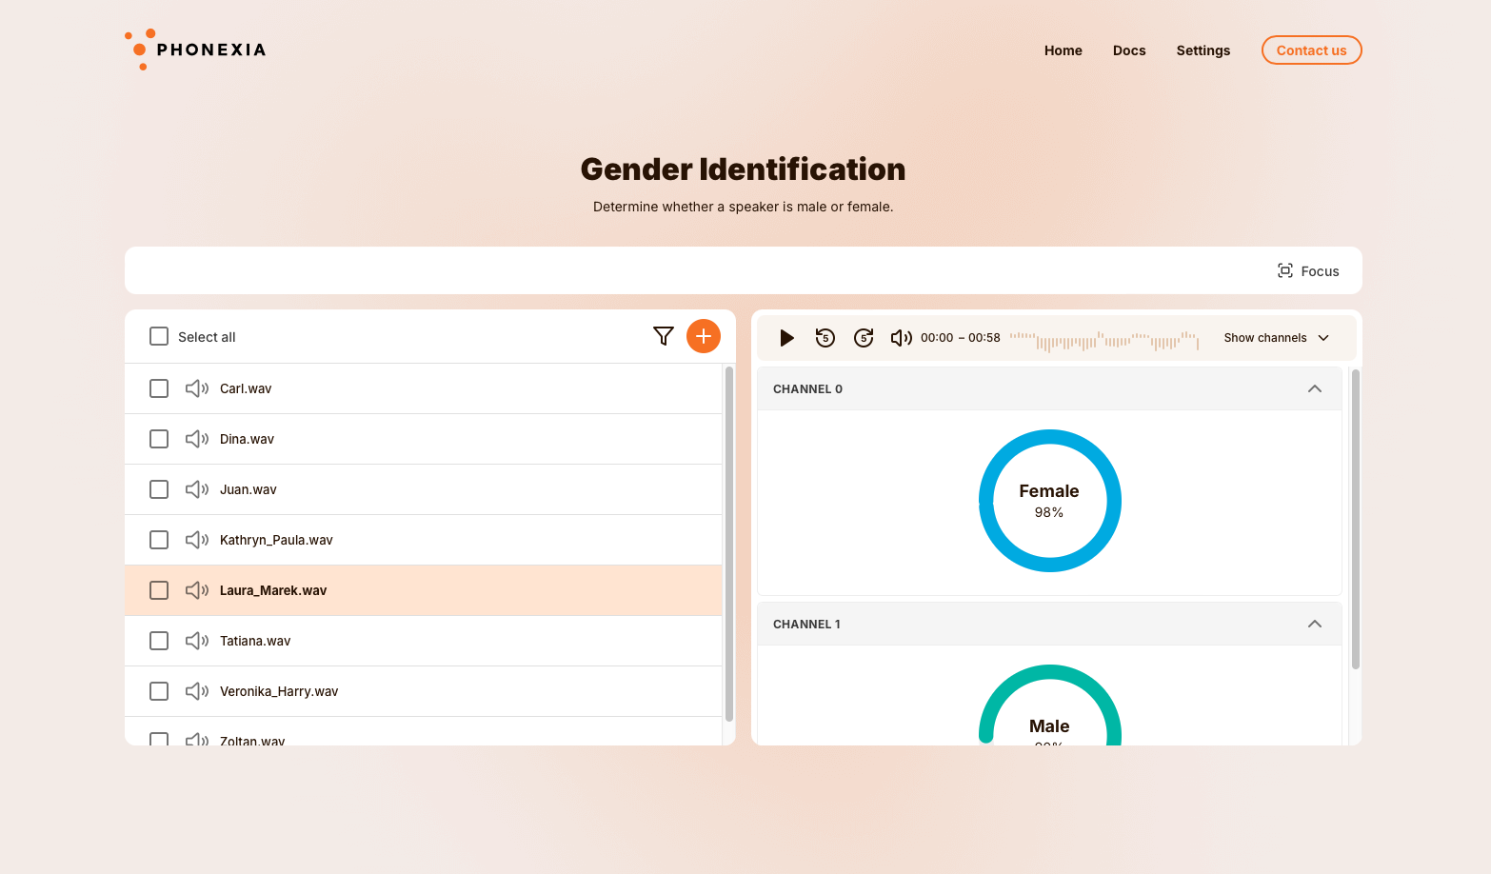Screen dimensions: 1491x874
Task: Collapse the CHANNEL 0 section
Action: pos(1315,388)
